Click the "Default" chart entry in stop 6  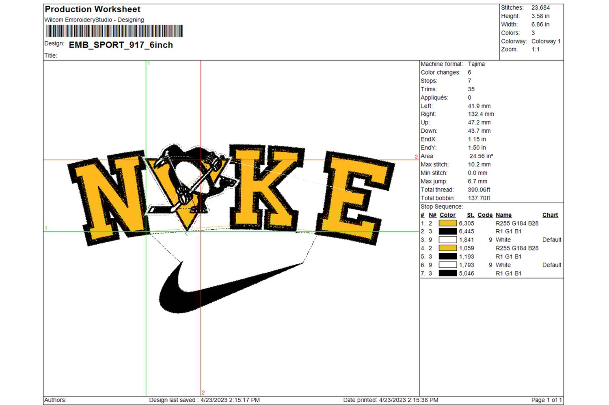click(552, 265)
